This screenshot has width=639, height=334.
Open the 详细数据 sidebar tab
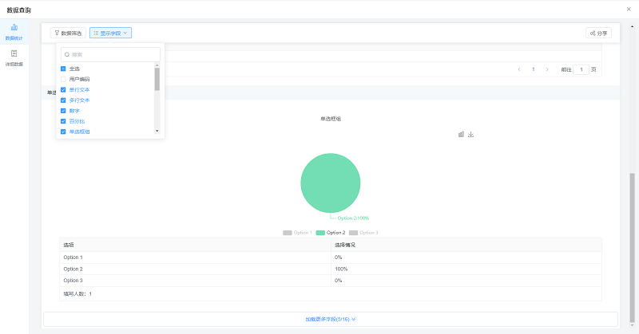click(x=14, y=57)
